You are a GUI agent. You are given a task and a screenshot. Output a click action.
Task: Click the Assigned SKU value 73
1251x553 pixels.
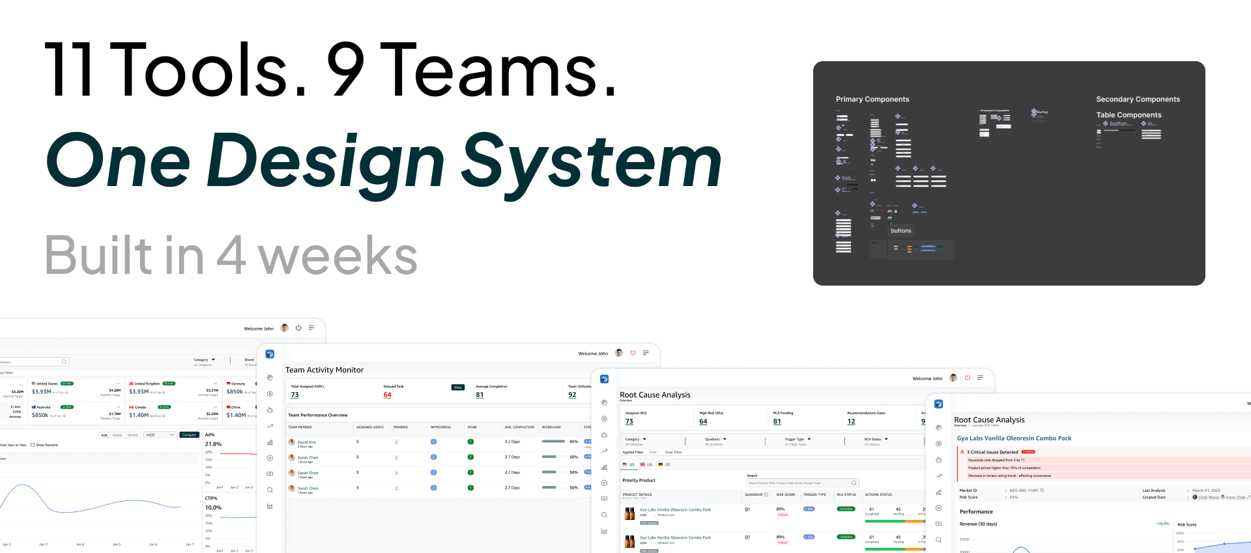[629, 422]
